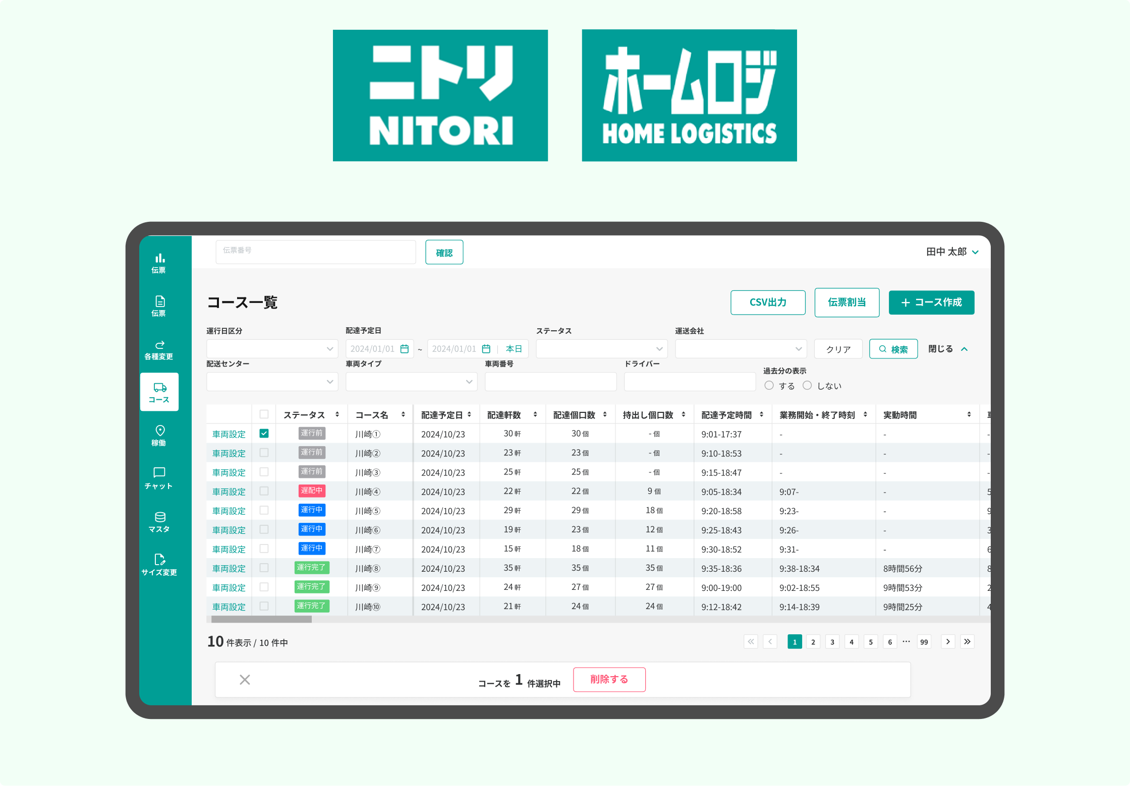This screenshot has width=1130, height=786.
Task: Click the 削除する button
Action: pyautogui.click(x=609, y=680)
